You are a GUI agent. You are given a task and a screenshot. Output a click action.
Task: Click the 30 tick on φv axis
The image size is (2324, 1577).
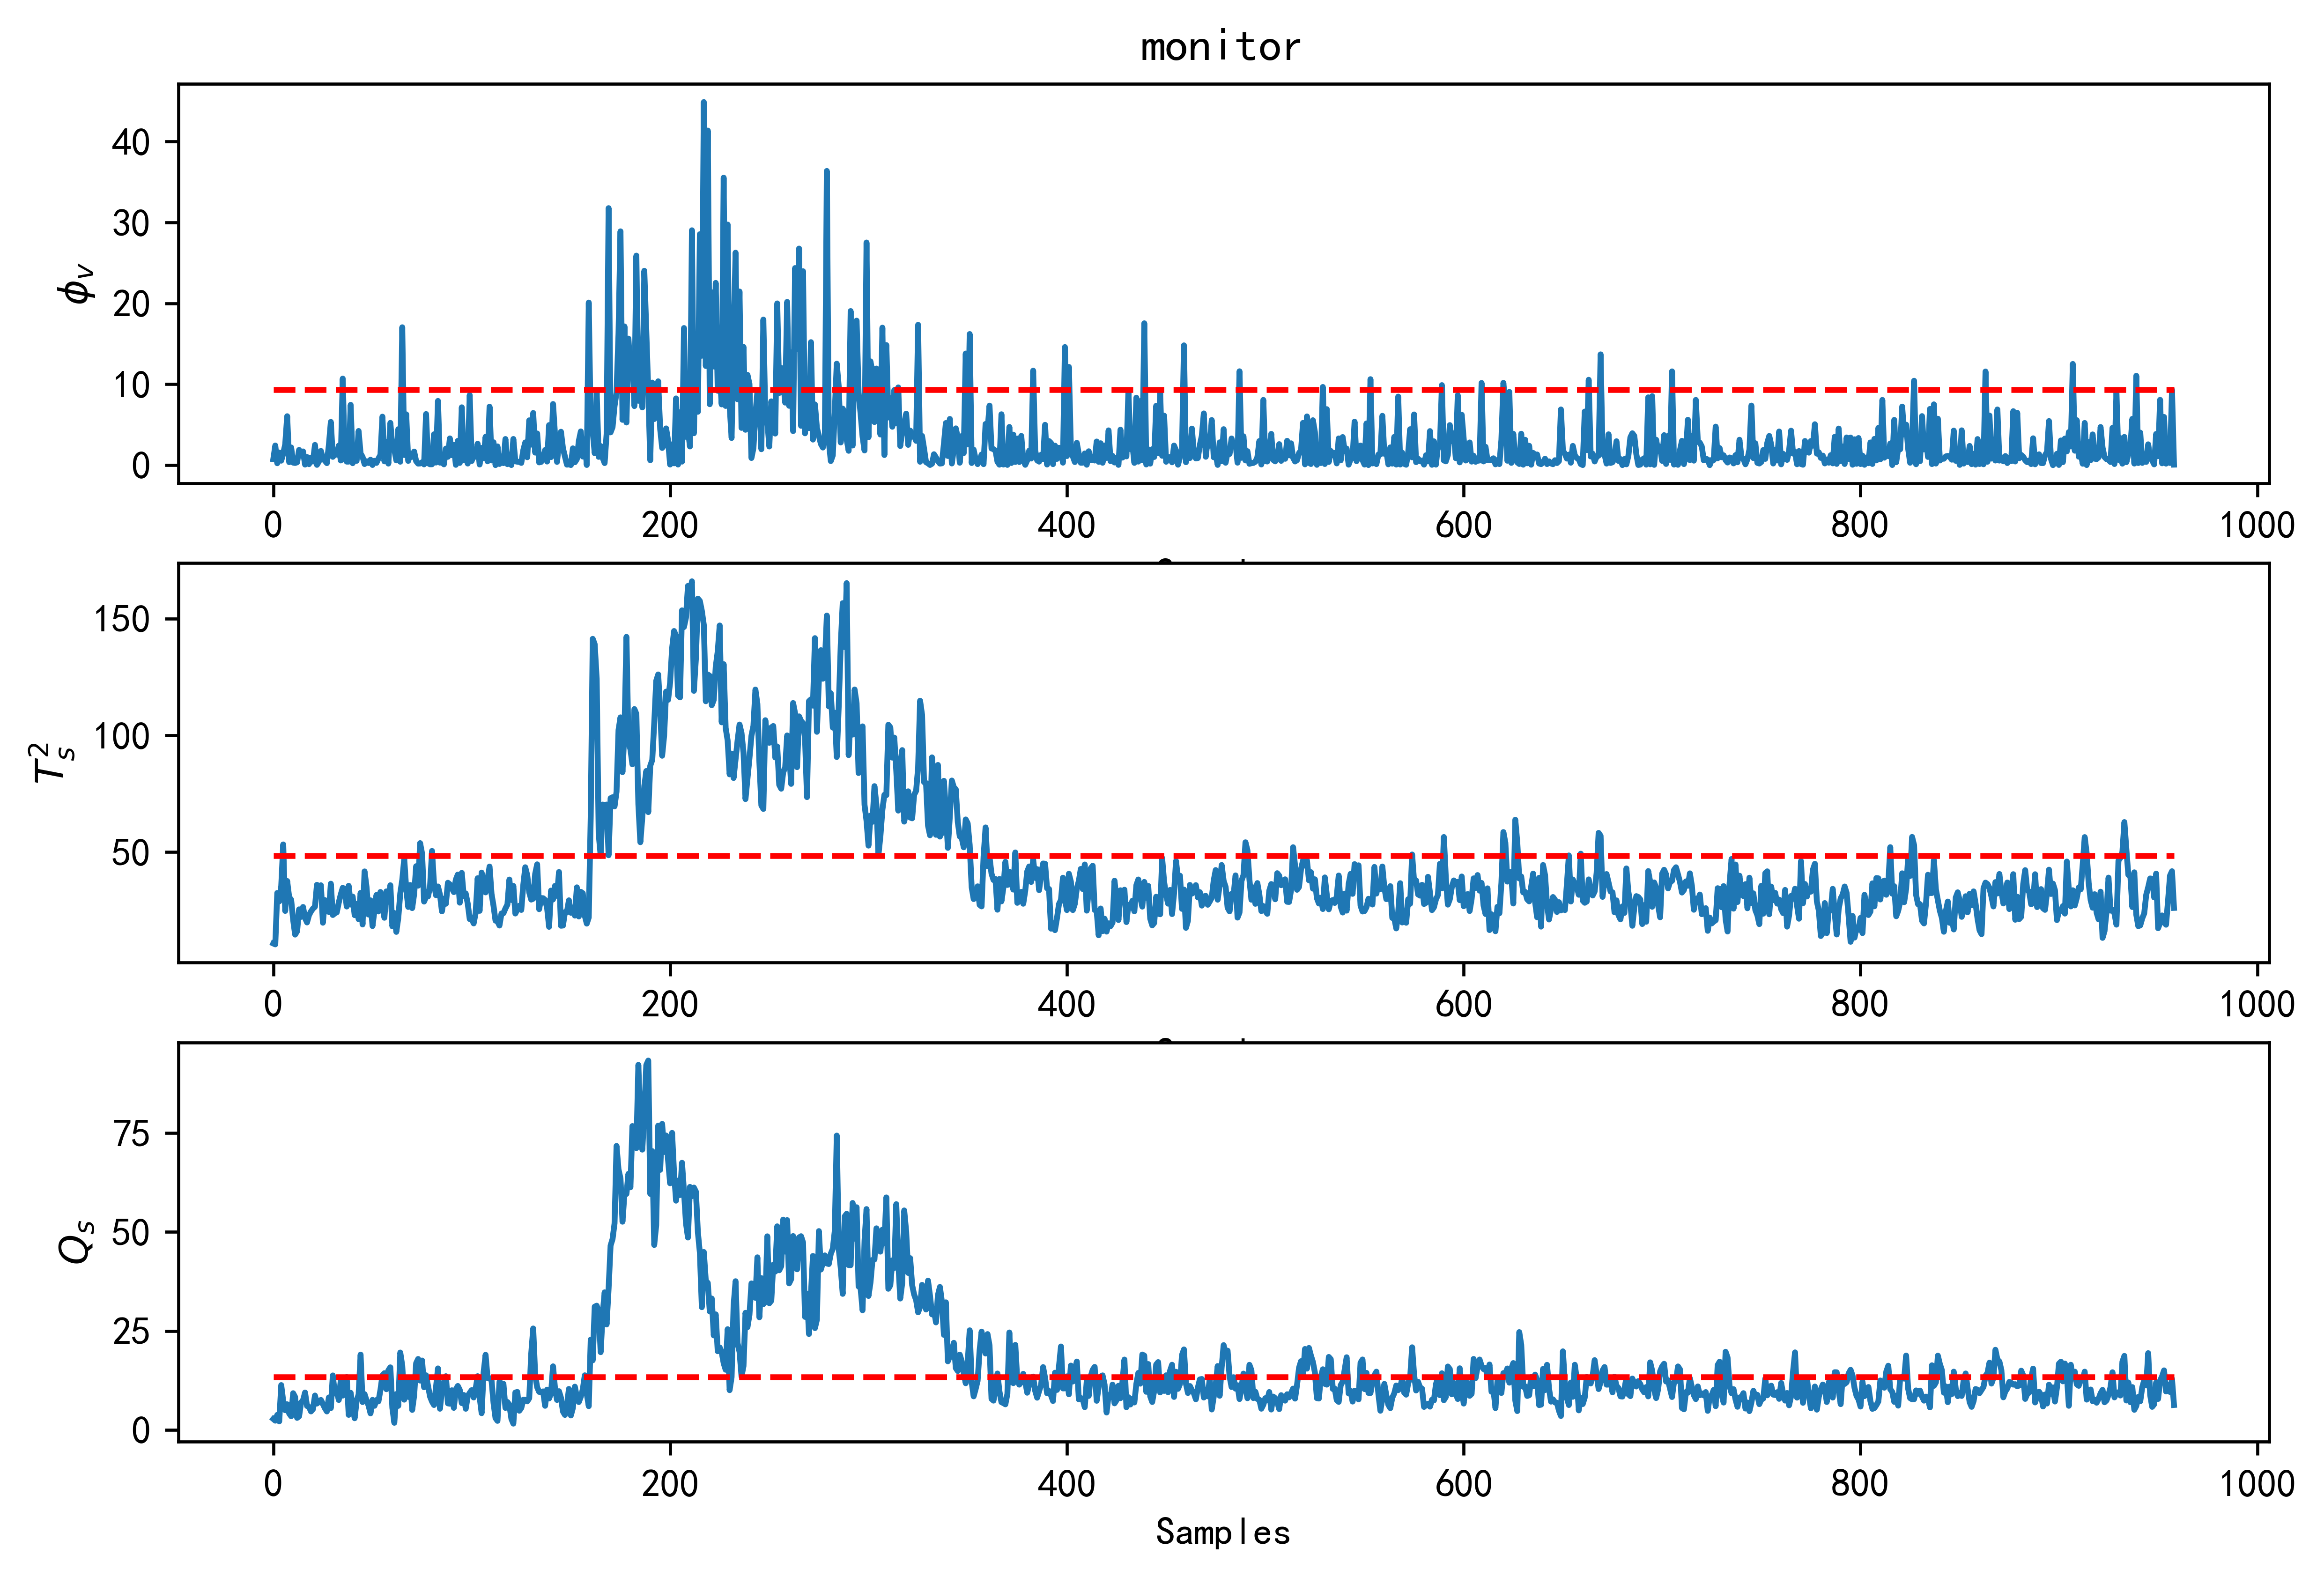pyautogui.click(x=131, y=223)
